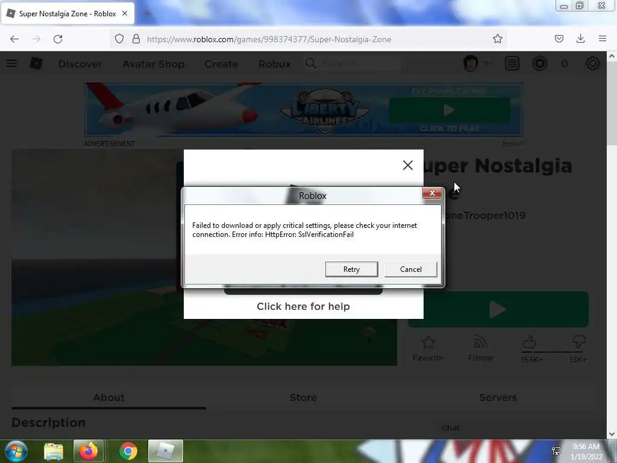The image size is (617, 463).
Task: Open the Save to Pocket icon
Action: [x=559, y=39]
